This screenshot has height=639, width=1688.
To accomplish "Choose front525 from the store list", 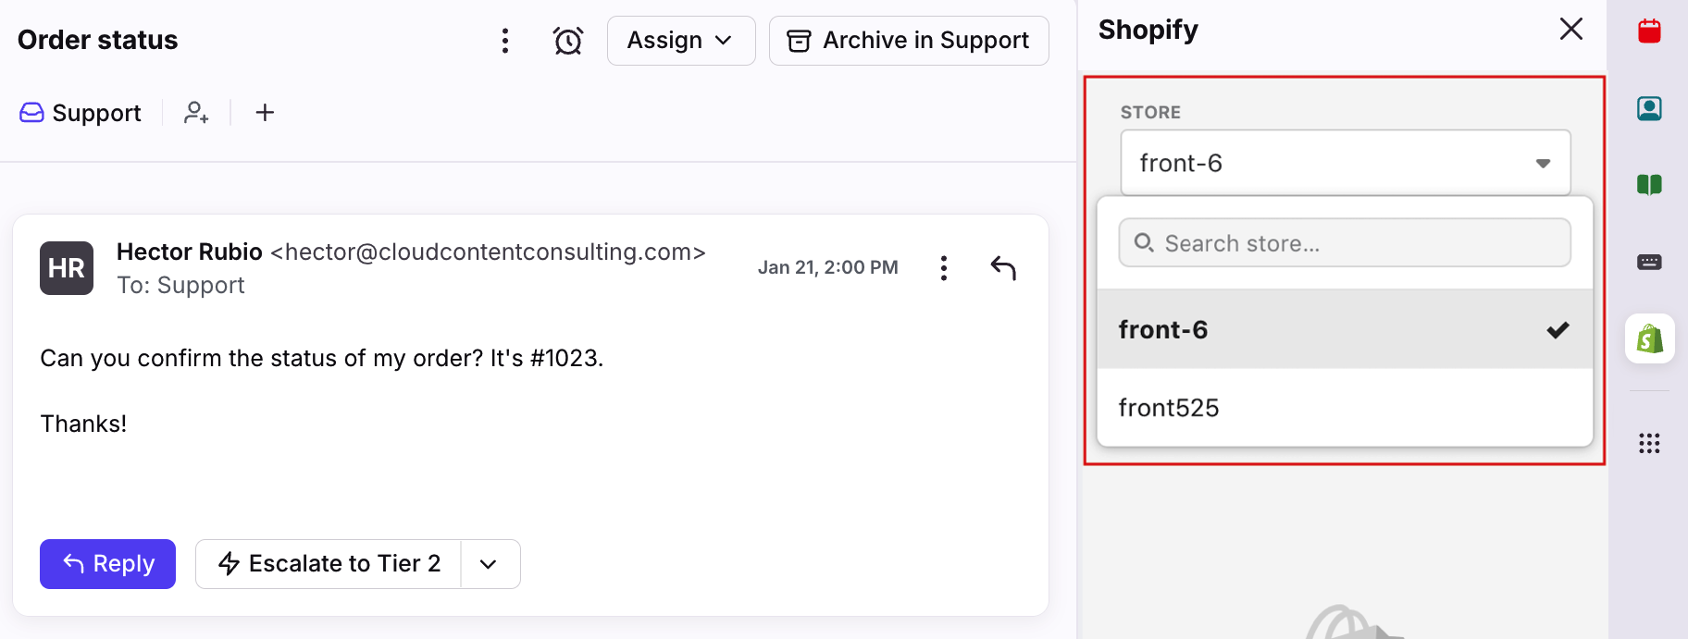I will [x=1344, y=408].
